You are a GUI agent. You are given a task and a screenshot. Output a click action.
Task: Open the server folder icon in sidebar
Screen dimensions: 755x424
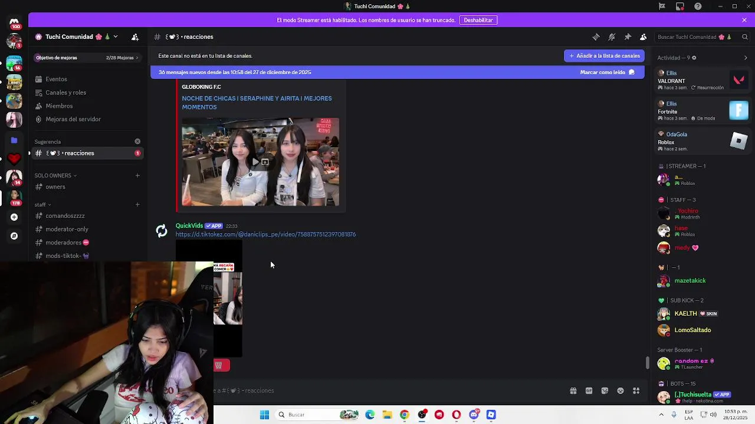pos(14,140)
